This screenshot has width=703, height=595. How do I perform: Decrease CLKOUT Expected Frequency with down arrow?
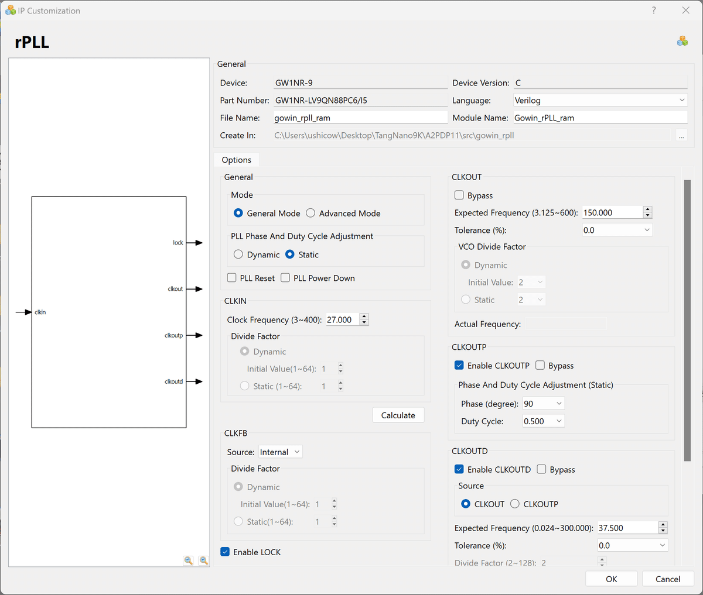coord(647,216)
